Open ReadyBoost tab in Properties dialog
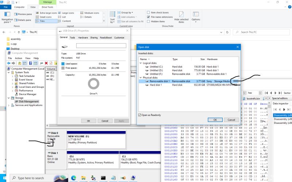Viewport: 292px width, 182px height. 106,37
